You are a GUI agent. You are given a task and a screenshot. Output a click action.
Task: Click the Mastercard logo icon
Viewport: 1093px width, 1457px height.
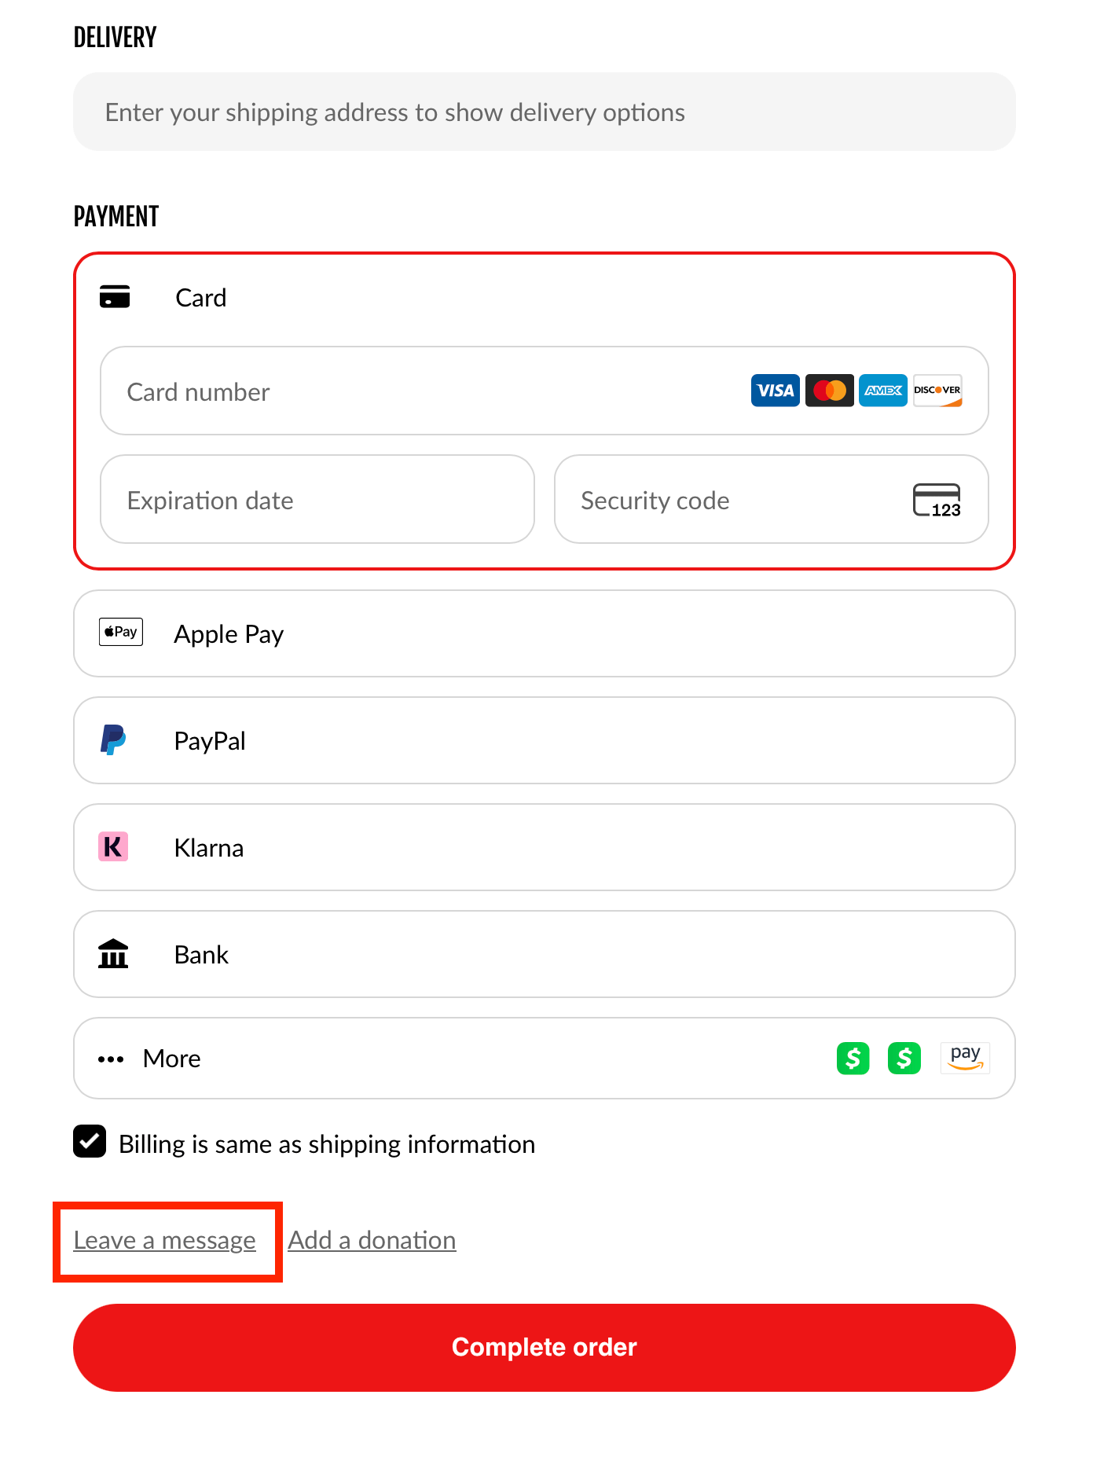point(829,391)
